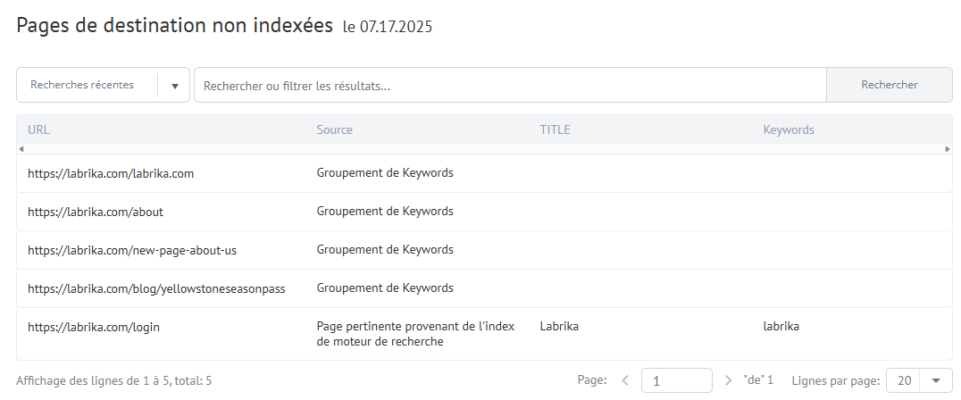Open the labrika.com/labrika.com URL

[111, 174]
